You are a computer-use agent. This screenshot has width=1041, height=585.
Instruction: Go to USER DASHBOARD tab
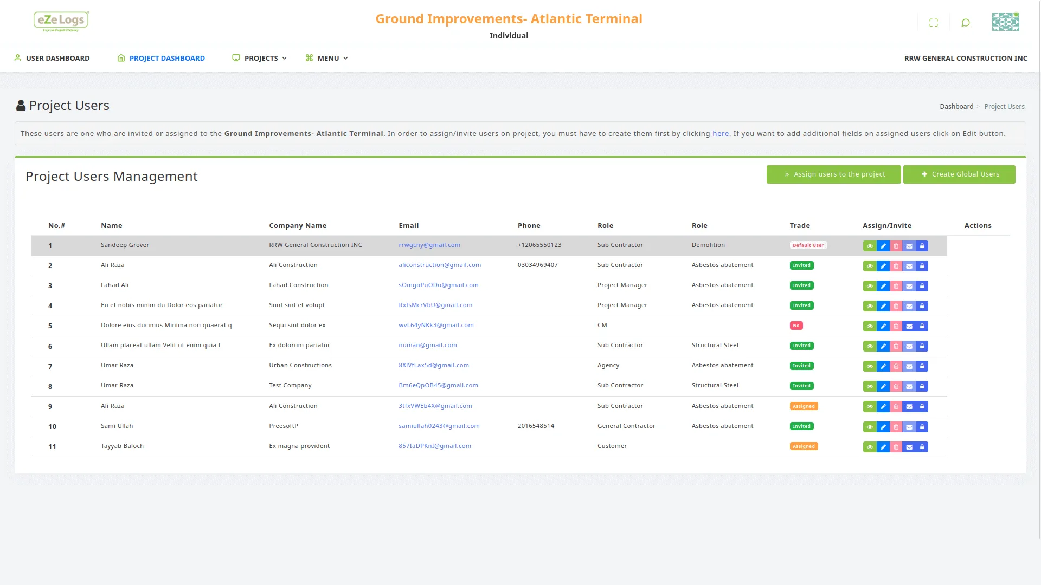click(52, 58)
